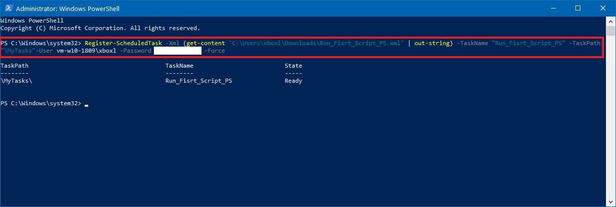The width and height of the screenshot is (616, 207).
Task: Maximize the PowerShell window
Action: (x=577, y=9)
